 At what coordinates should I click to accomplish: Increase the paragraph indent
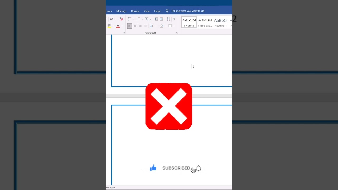(x=162, y=19)
